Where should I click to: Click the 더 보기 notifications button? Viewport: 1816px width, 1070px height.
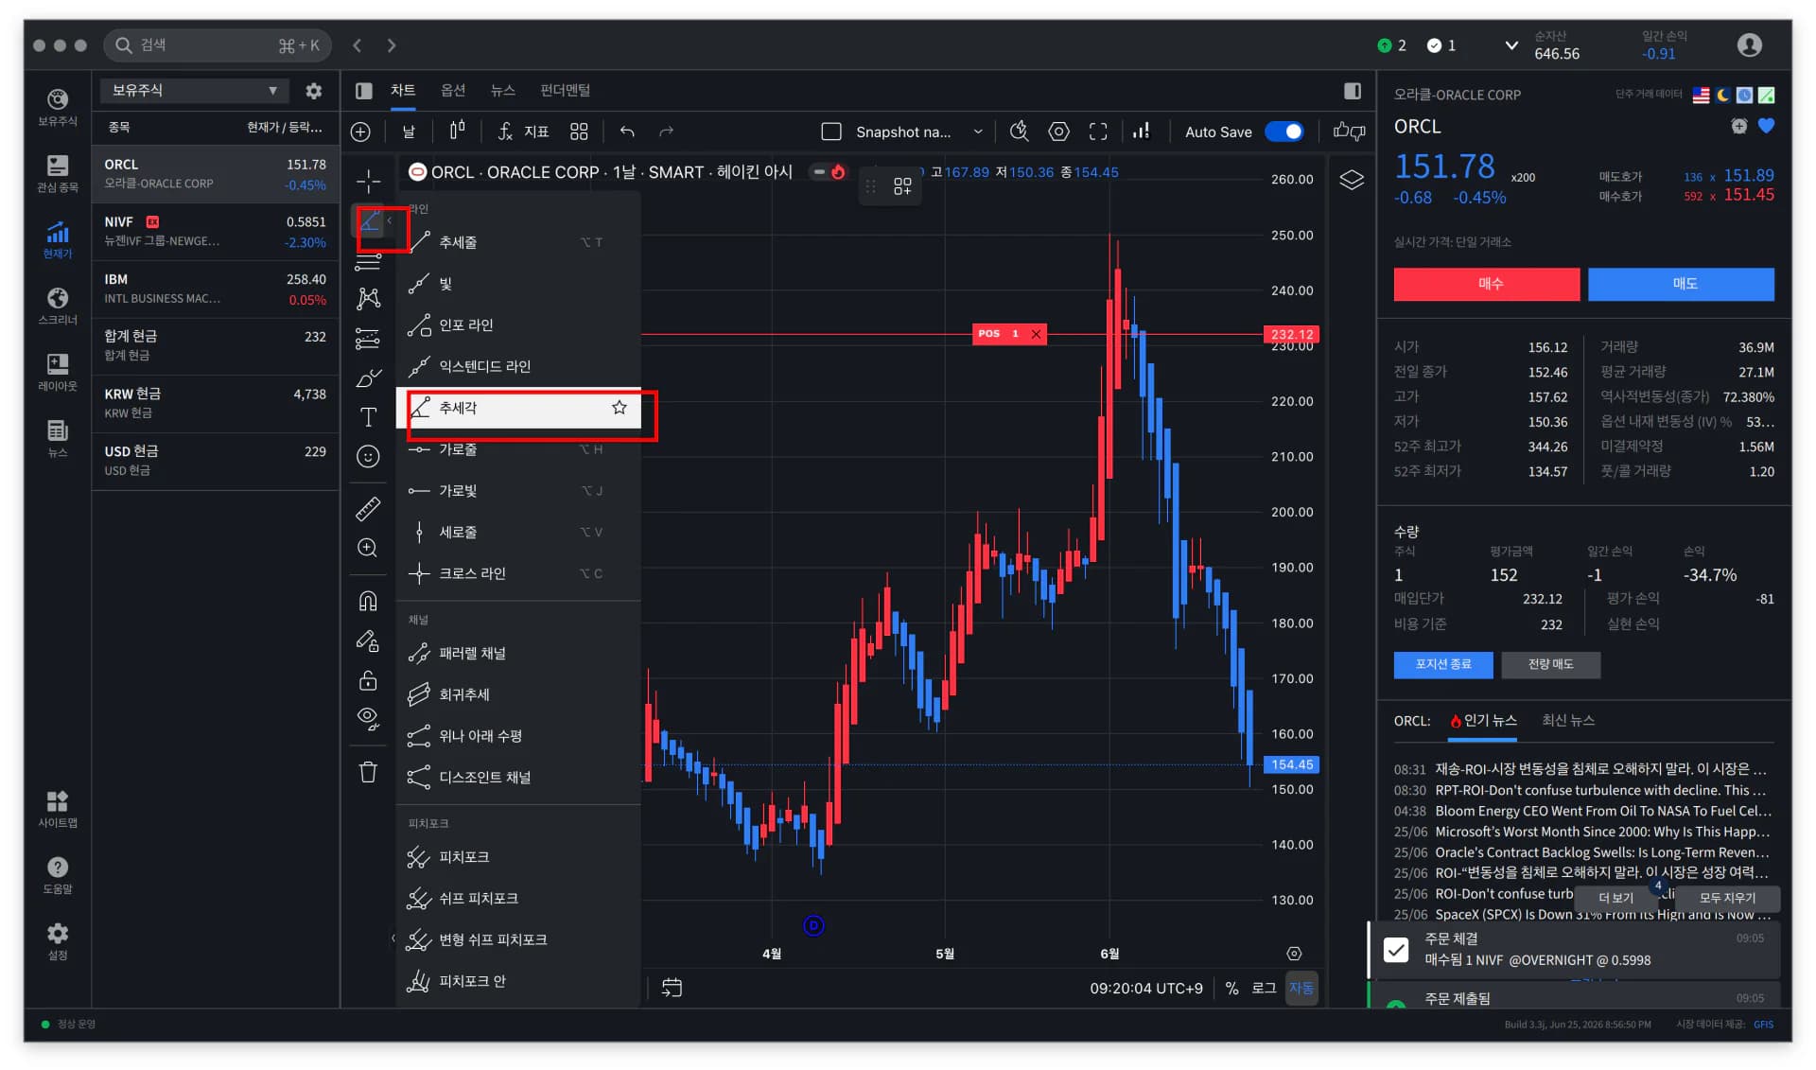(x=1616, y=898)
